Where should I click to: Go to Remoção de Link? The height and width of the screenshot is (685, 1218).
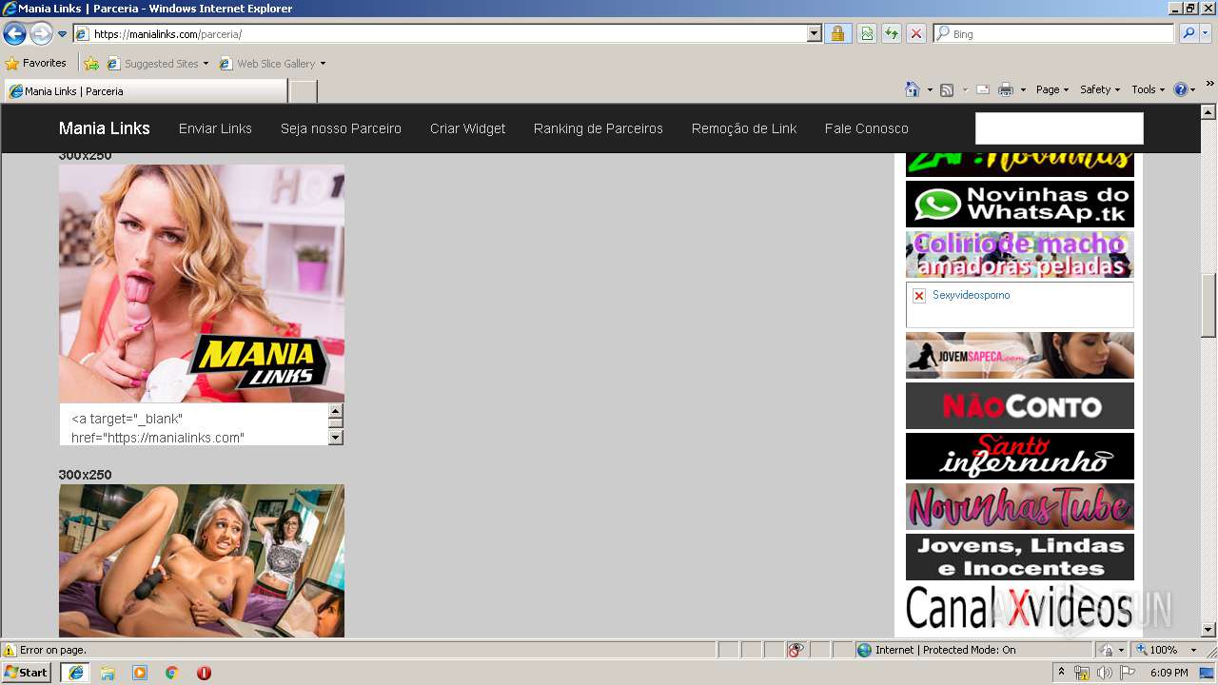[x=744, y=128]
